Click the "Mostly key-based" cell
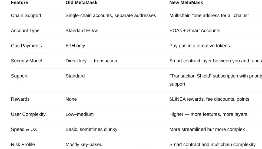262x149 pixels. click(x=84, y=145)
